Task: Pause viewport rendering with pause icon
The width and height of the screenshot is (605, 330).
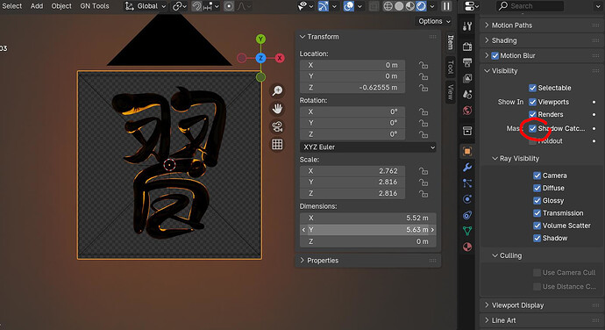Action: pos(446,6)
